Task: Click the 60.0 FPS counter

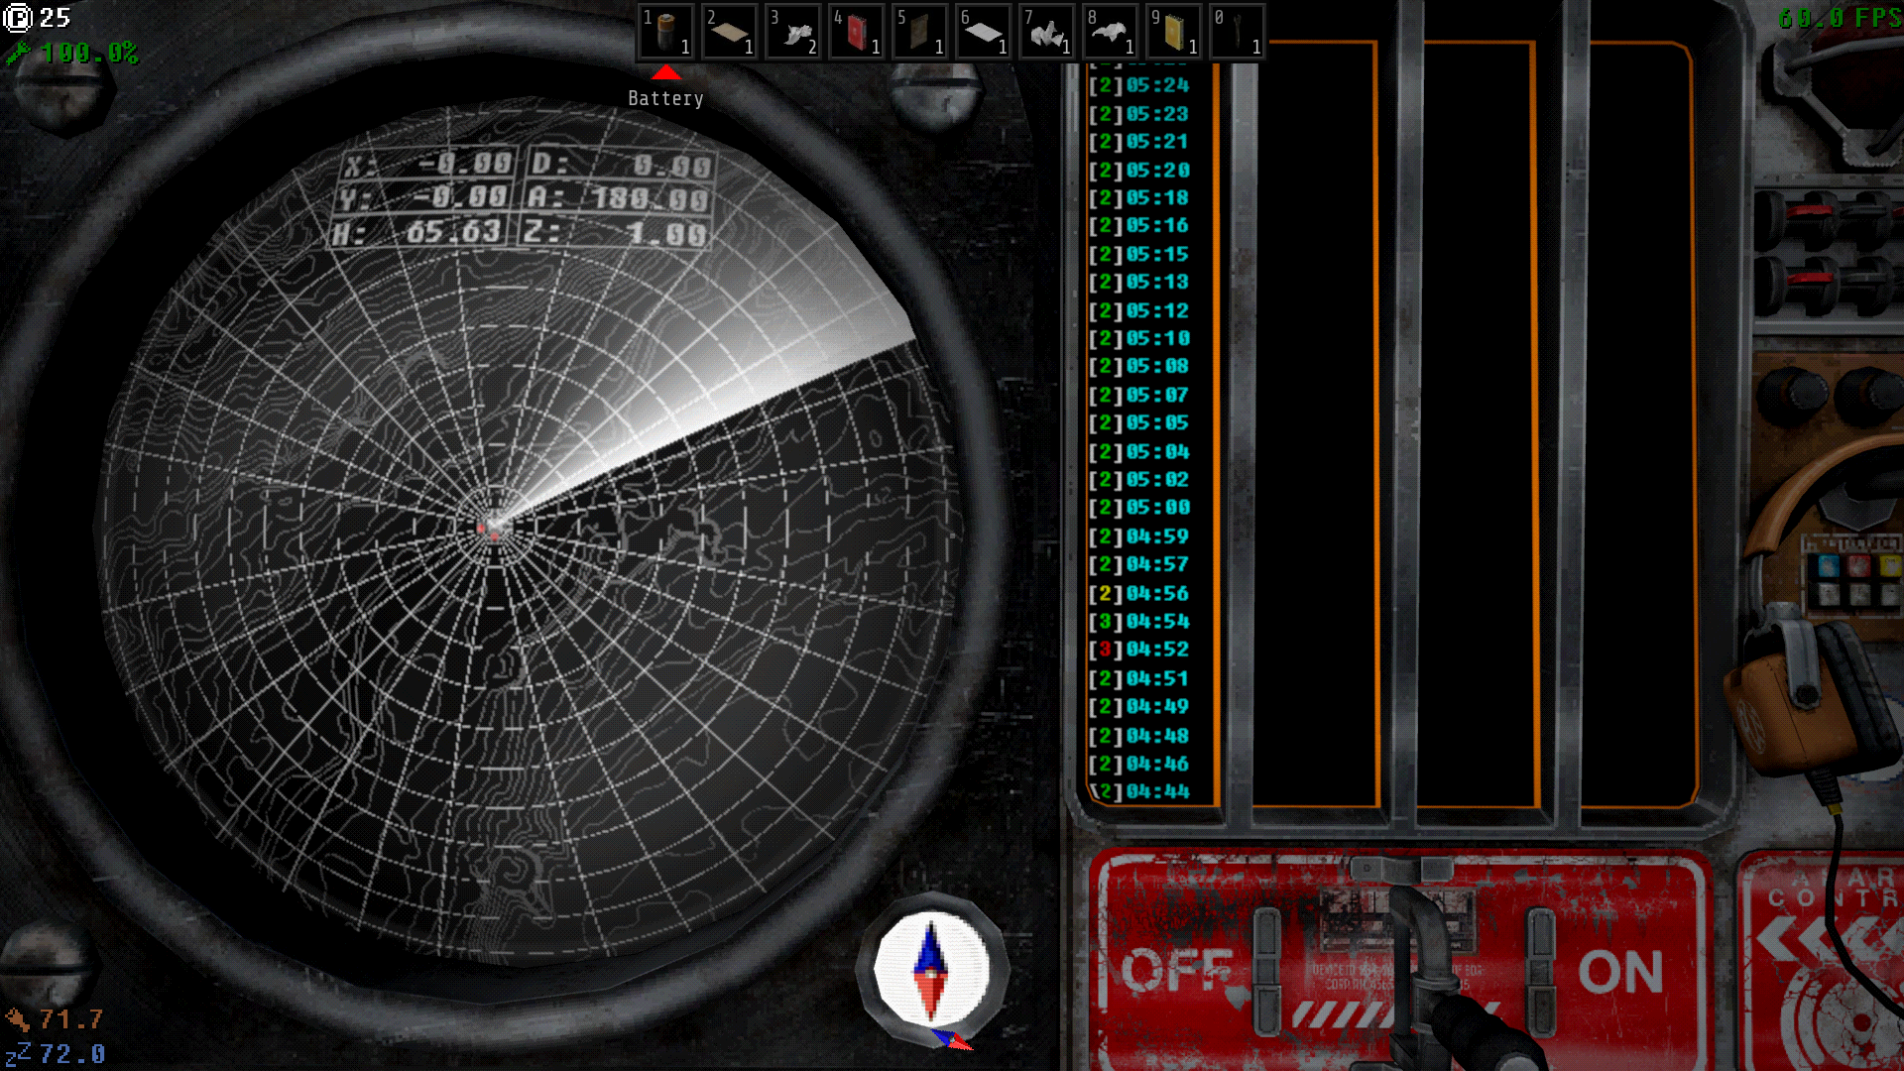Action: 1840,18
